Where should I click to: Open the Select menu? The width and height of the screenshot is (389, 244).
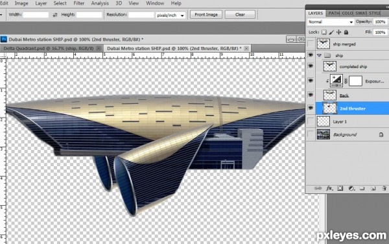[60, 3]
